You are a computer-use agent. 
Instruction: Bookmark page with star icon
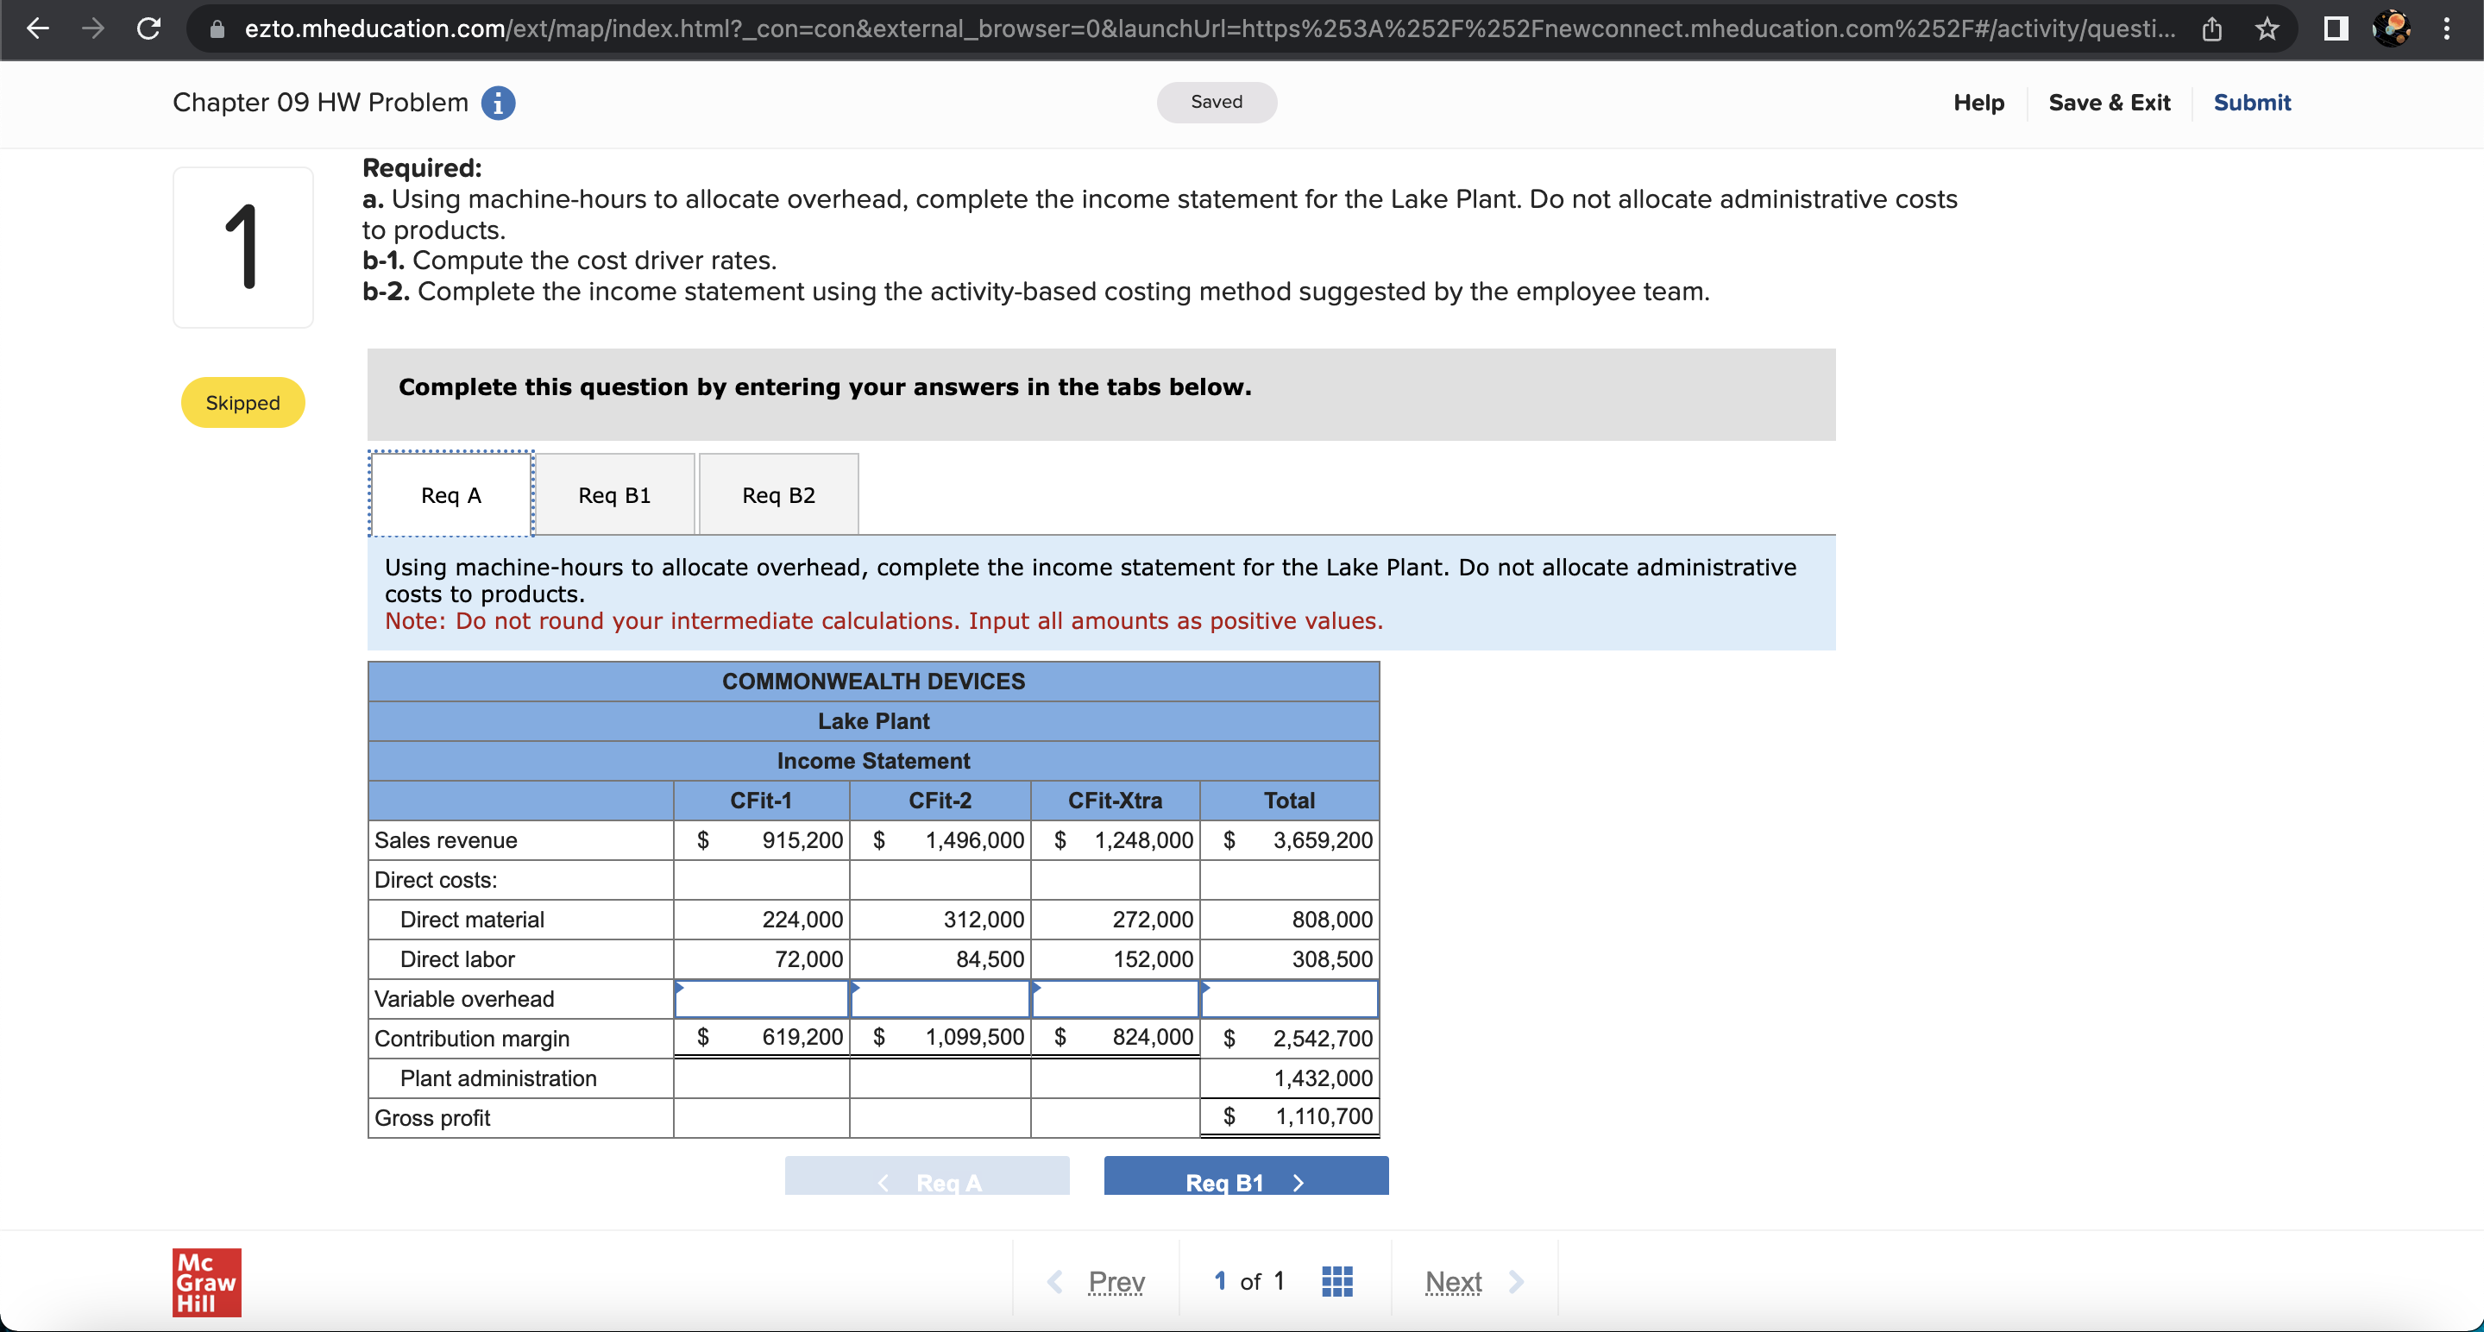pos(2267,29)
